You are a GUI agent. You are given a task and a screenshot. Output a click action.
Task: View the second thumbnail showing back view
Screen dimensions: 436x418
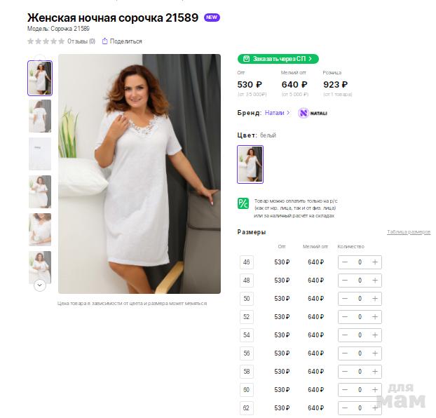pyautogui.click(x=40, y=116)
